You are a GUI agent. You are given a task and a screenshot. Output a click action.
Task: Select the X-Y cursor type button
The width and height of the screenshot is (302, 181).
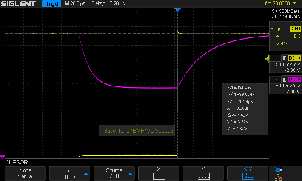(248, 173)
